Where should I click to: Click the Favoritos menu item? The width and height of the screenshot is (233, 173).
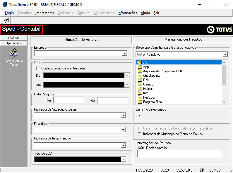(25, 13)
